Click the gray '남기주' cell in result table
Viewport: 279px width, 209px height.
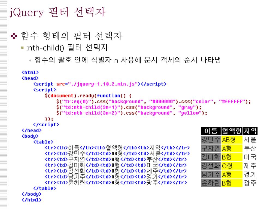click(211, 174)
